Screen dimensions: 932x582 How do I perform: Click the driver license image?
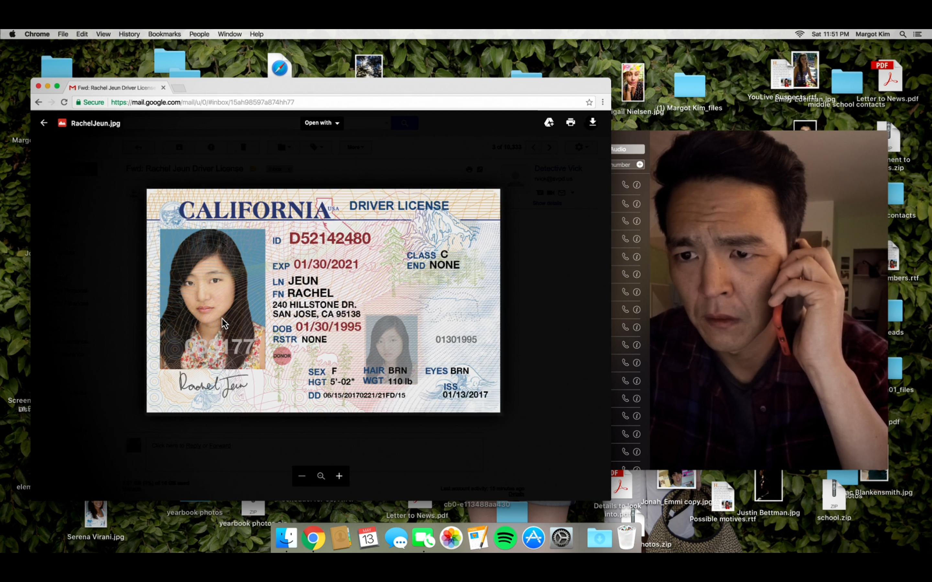pyautogui.click(x=323, y=300)
